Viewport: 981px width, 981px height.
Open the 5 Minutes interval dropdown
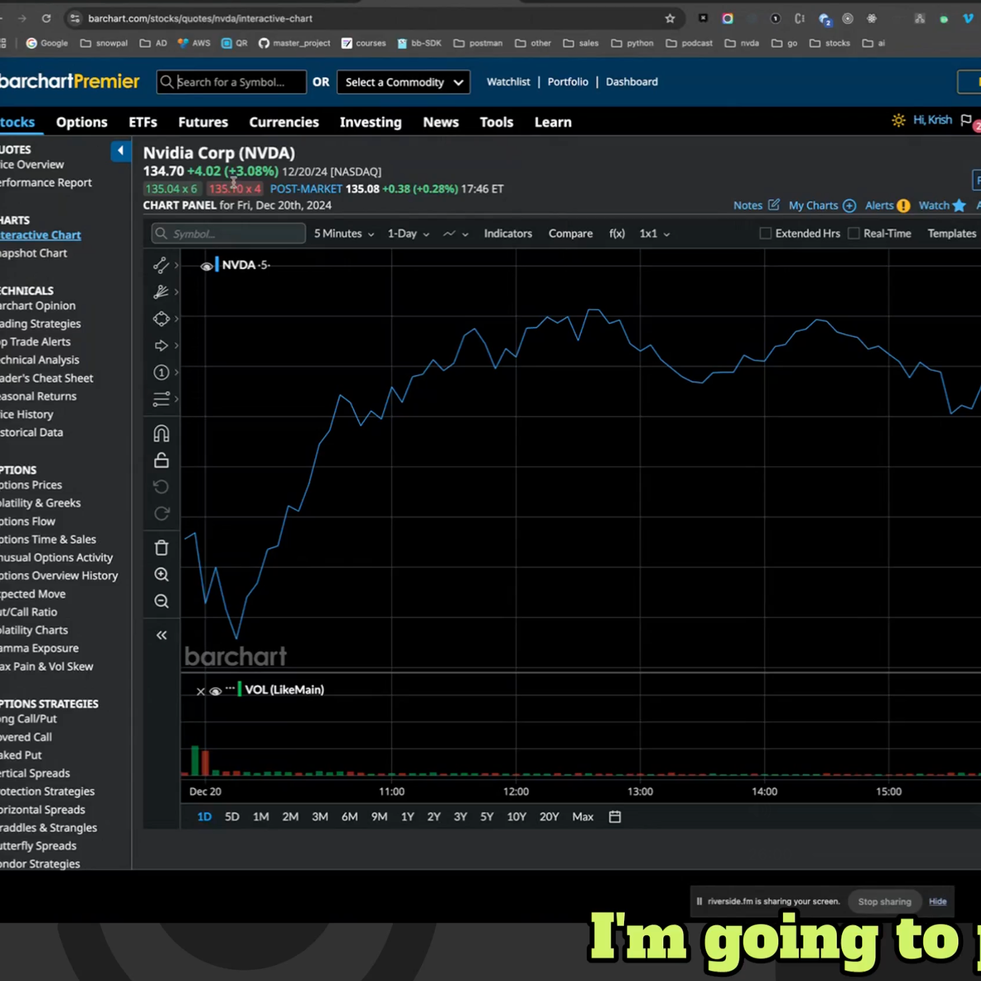(x=344, y=233)
